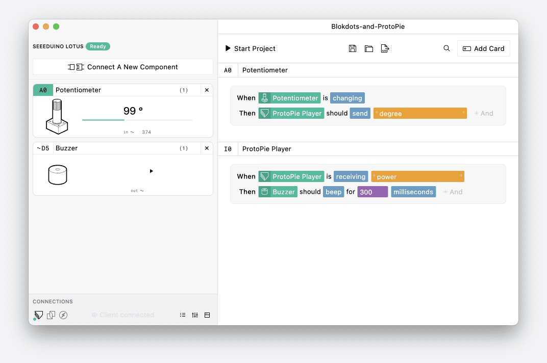
Task: Change the 'receiving' condition block
Action: click(x=351, y=176)
